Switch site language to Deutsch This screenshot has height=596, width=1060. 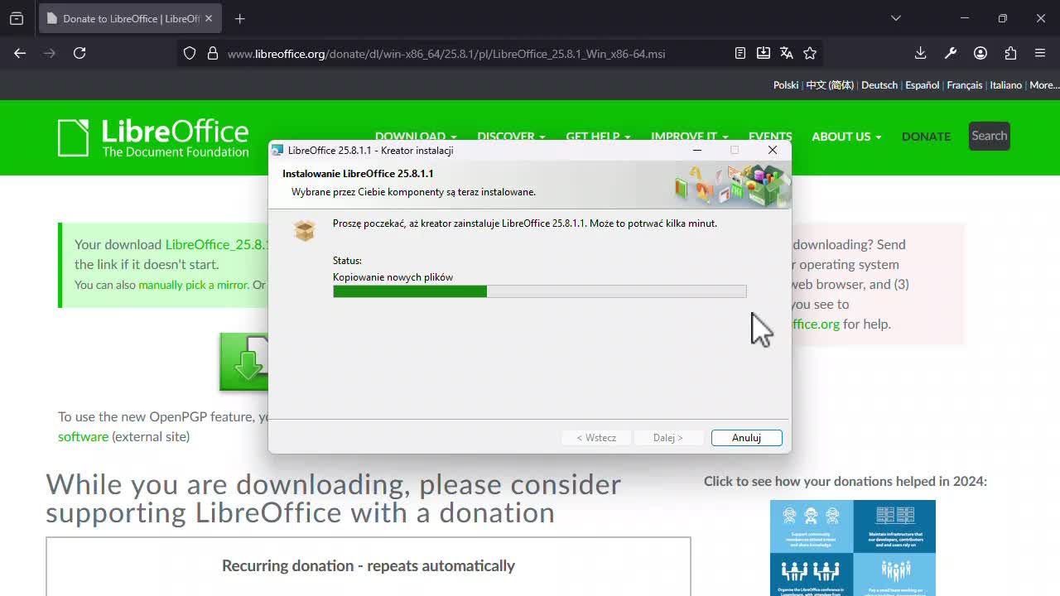(x=879, y=85)
